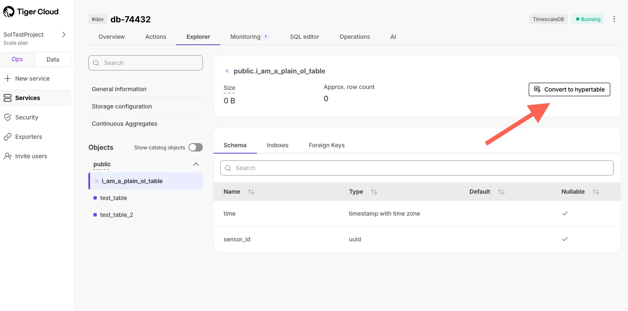Expand the SolTestProject project chevron
Image resolution: width=628 pixels, height=311 pixels.
(64, 35)
